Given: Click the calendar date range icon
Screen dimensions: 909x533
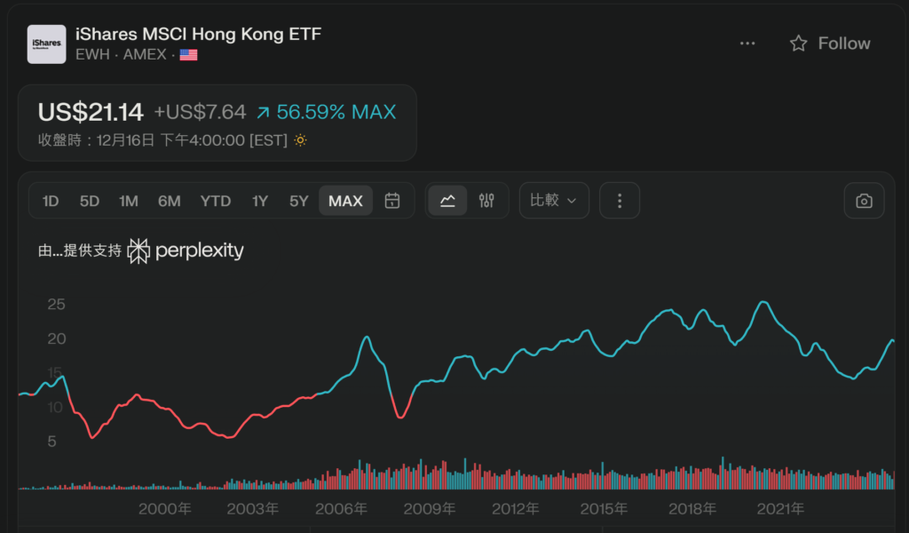Looking at the screenshot, I should pos(391,201).
